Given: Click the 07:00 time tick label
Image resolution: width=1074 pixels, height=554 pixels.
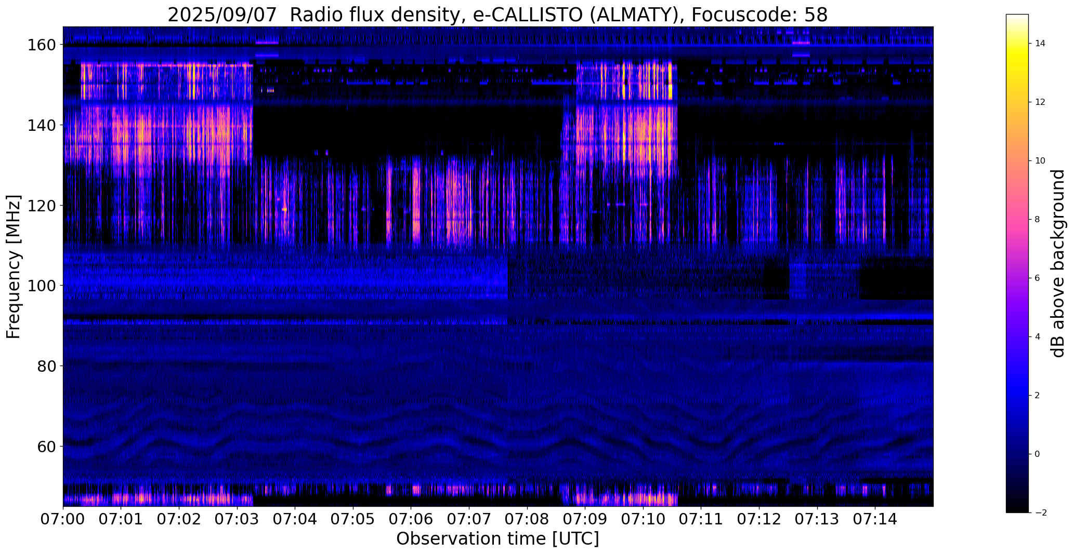Looking at the screenshot, I should (x=63, y=519).
